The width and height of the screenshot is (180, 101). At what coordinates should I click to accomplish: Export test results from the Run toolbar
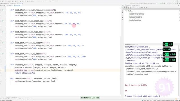coord(145,7)
